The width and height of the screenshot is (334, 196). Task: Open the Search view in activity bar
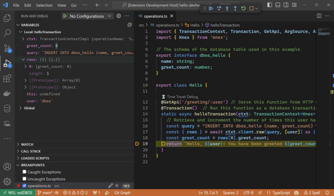tap(7, 33)
